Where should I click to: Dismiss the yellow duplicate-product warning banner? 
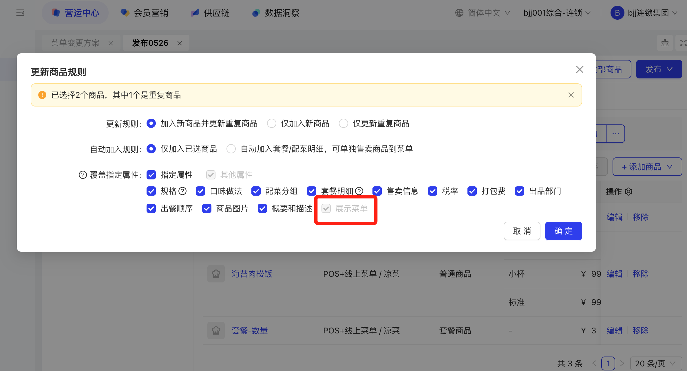coord(571,95)
